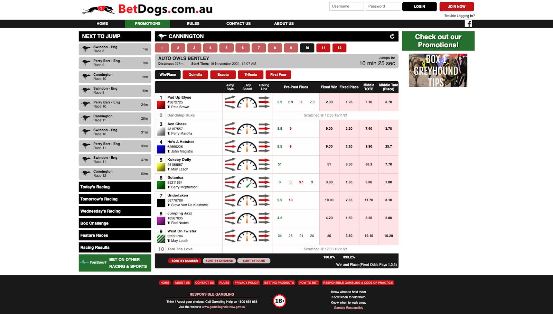The image size is (553, 314).
Task: Click the Username input field
Action: tap(346, 7)
